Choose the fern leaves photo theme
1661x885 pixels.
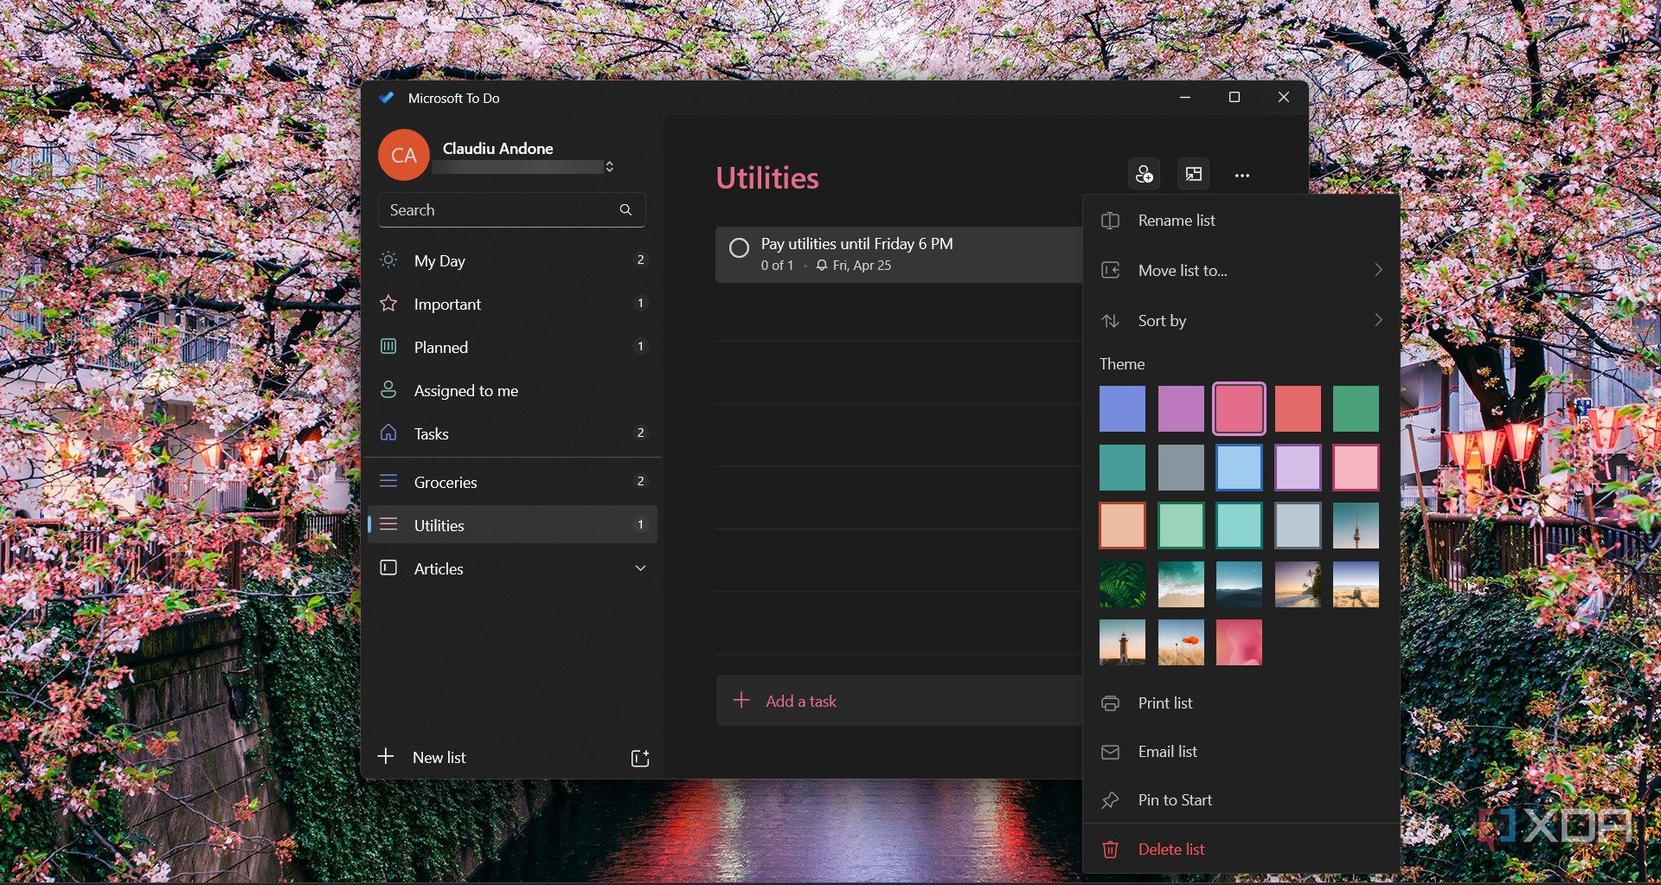point(1122,584)
